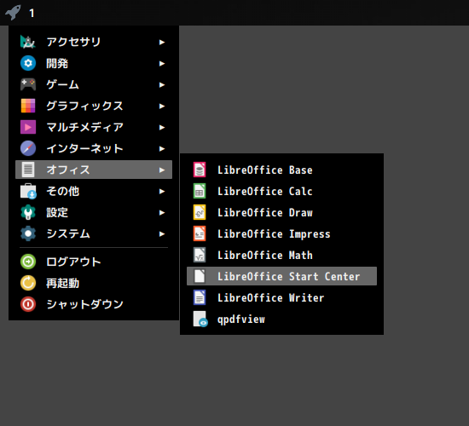Click the 開発 gear icon
The height and width of the screenshot is (426, 469).
28,63
